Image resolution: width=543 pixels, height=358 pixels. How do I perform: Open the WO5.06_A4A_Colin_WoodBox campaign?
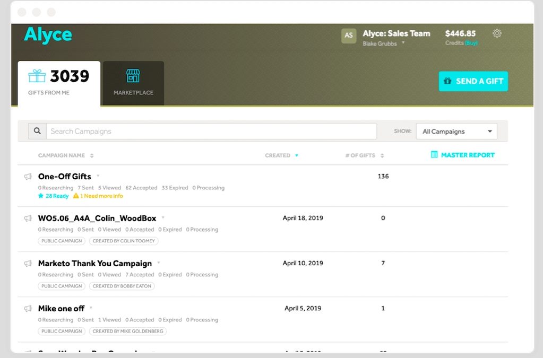coord(97,219)
